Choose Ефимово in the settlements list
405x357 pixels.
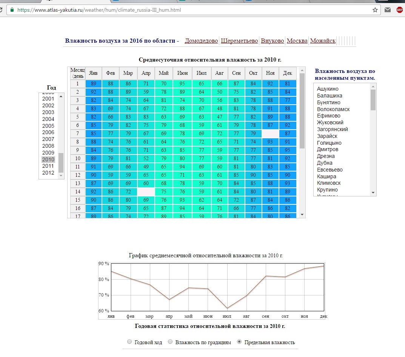(x=328, y=116)
